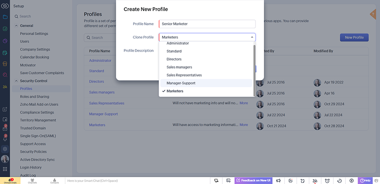Screen dimensions: 380x184
Task: Open the pink magnifier search icon in left rail
Action: [5, 75]
